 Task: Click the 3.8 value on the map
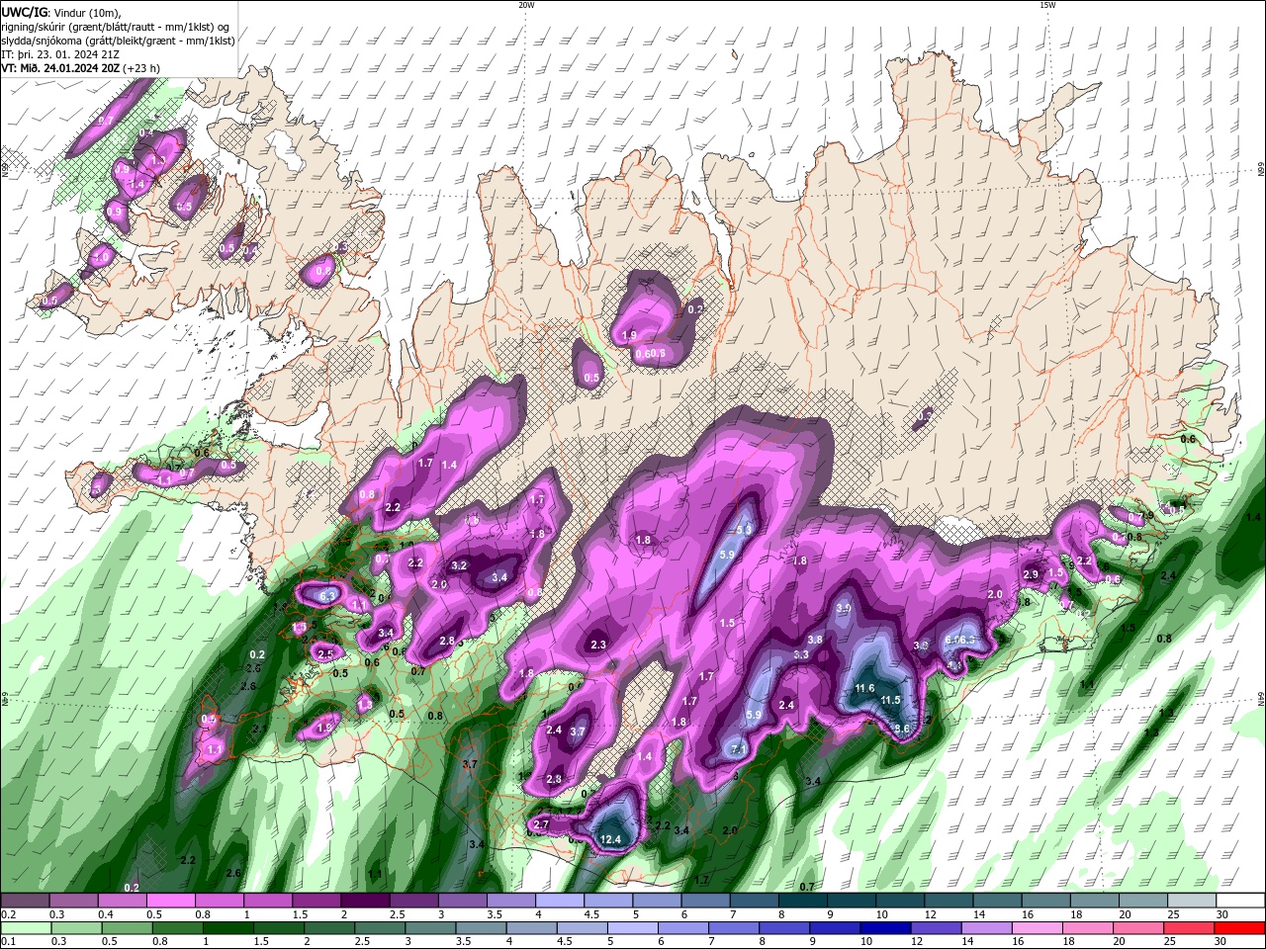tap(814, 640)
